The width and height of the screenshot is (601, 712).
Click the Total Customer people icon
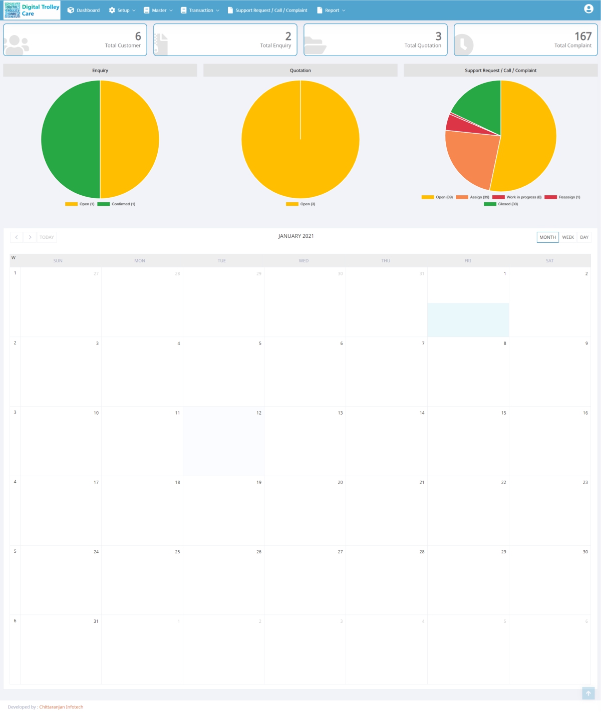click(x=17, y=45)
